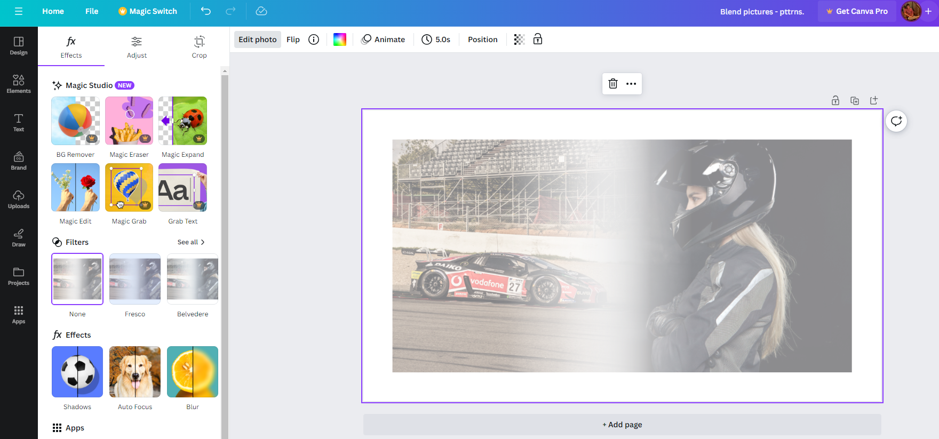The image size is (939, 439).
Task: Open the Text sidebar panel
Action: [19, 123]
